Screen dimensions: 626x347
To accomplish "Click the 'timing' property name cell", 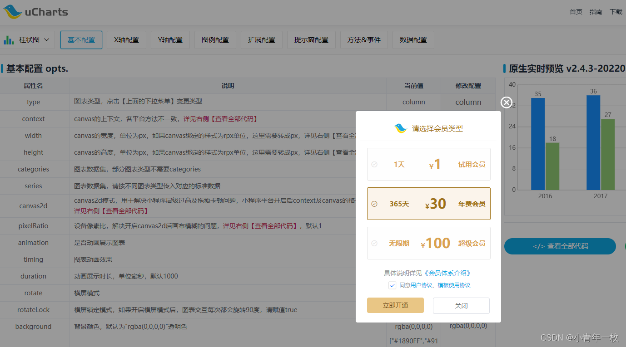I will tap(33, 259).
